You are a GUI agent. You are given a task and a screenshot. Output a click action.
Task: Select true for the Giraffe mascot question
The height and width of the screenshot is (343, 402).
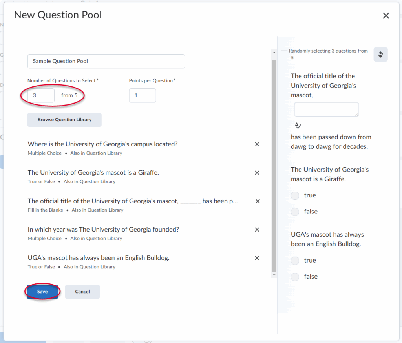coord(295,195)
